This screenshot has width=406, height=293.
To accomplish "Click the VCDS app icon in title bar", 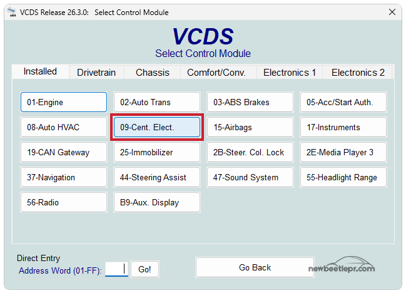I will 11,12.
